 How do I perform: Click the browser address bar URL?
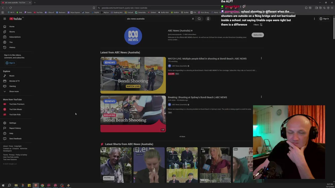point(124,8)
